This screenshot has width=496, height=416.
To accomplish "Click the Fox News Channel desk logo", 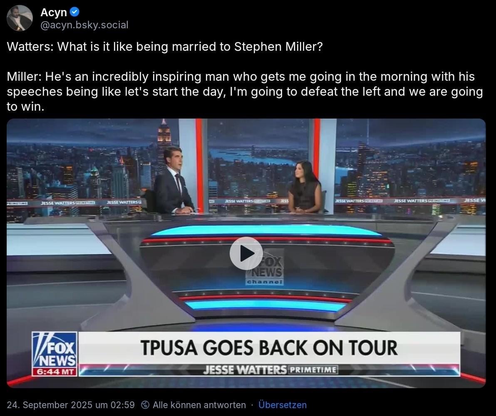I will [x=265, y=267].
